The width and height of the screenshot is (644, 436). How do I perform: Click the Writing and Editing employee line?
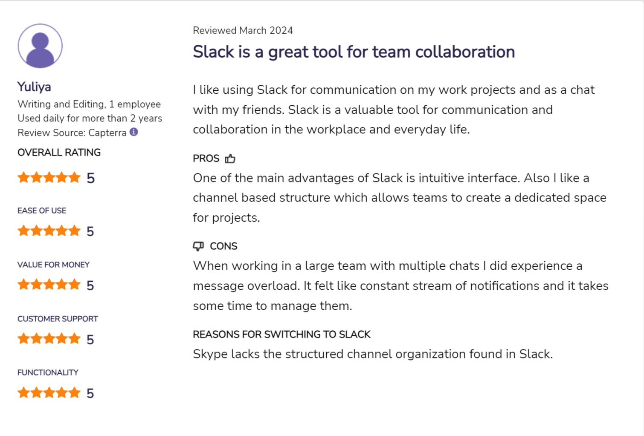89,104
